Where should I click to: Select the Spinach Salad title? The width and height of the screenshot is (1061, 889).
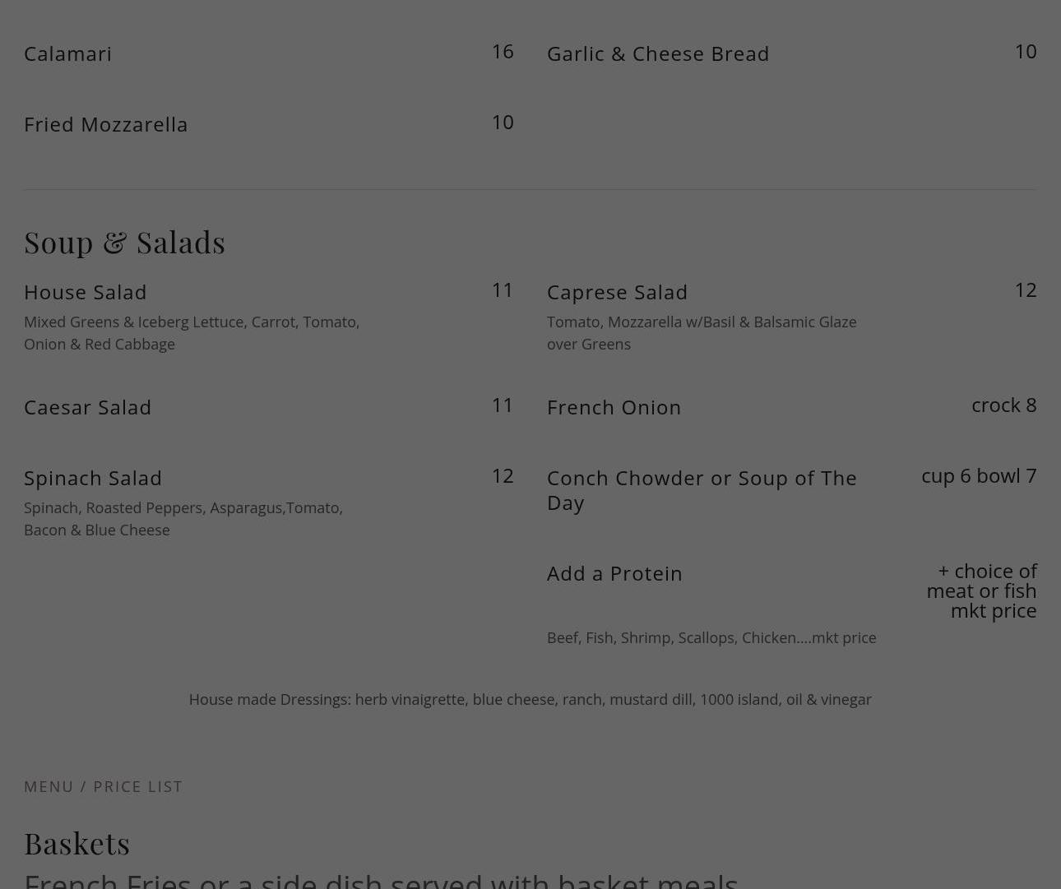(x=92, y=478)
